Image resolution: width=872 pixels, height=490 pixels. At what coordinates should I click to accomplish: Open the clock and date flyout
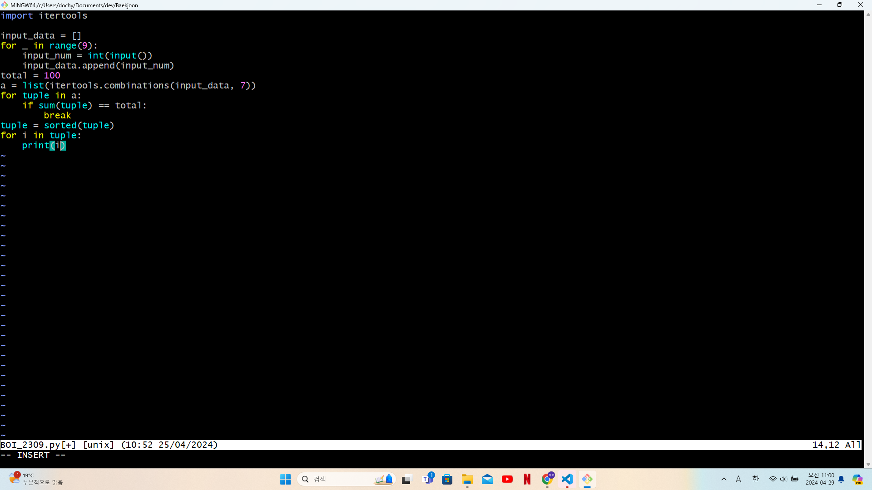820,479
